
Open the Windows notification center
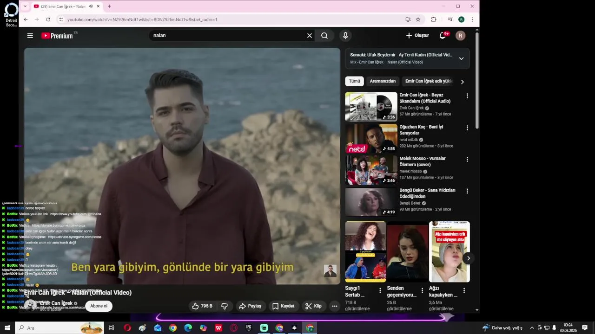pos(585,328)
